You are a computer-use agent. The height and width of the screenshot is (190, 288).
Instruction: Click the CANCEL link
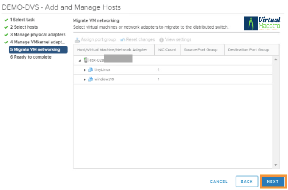tap(219, 181)
